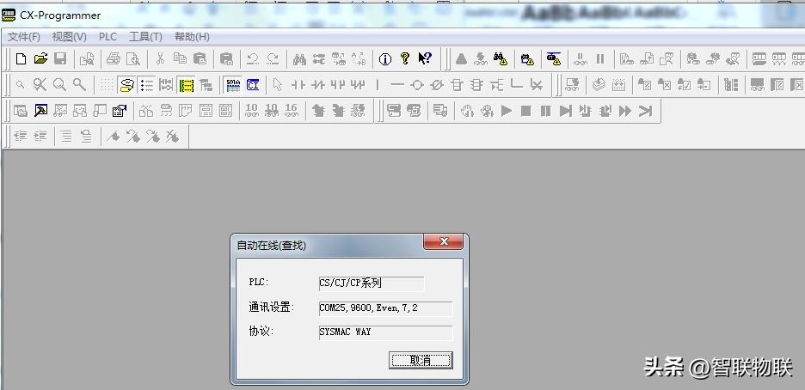The image size is (805, 390).
Task: Switch monitoring to 16 hex format icon
Action: pos(291,110)
